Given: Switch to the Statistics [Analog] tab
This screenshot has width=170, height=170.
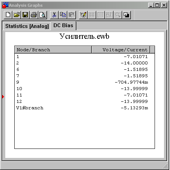Looking at the screenshot, I should pyautogui.click(x=27, y=26).
